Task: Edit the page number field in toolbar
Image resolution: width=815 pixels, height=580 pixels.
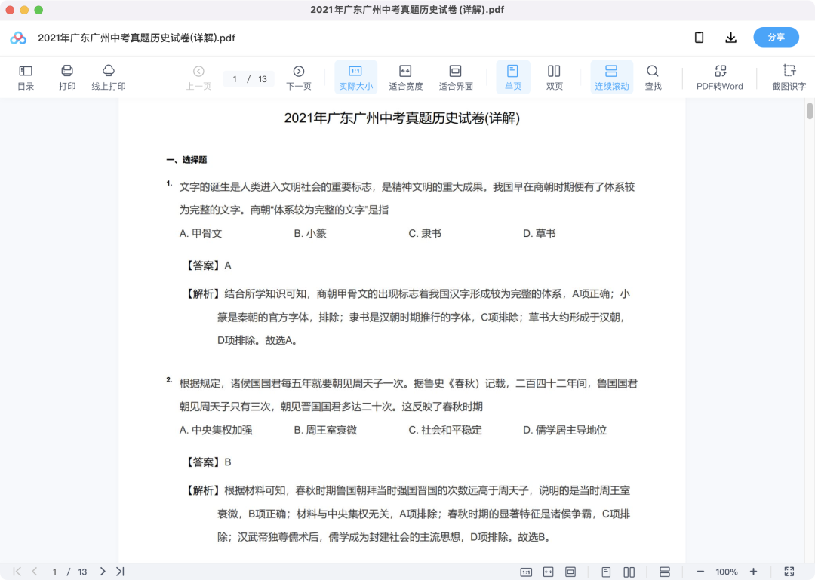Action: (x=235, y=79)
